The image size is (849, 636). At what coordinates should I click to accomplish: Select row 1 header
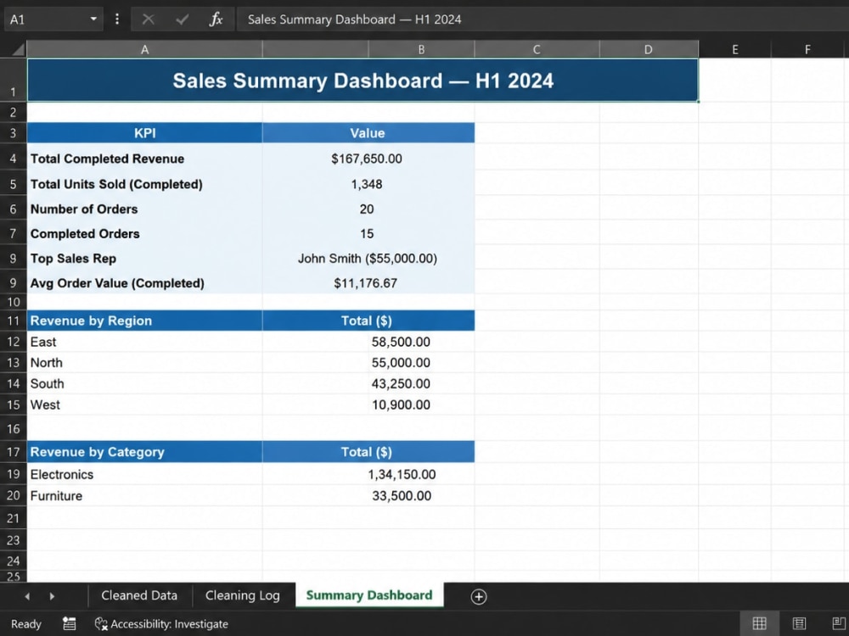13,80
